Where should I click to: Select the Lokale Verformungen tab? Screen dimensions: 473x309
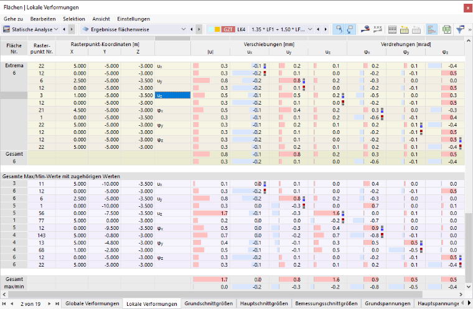pyautogui.click(x=152, y=304)
